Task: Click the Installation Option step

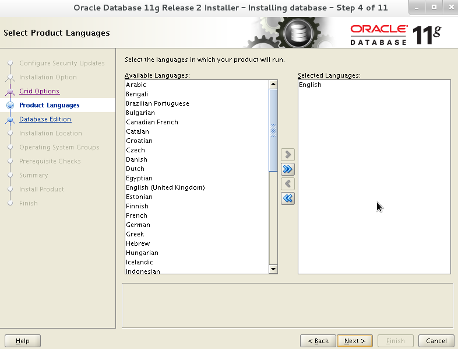Action: (x=48, y=77)
